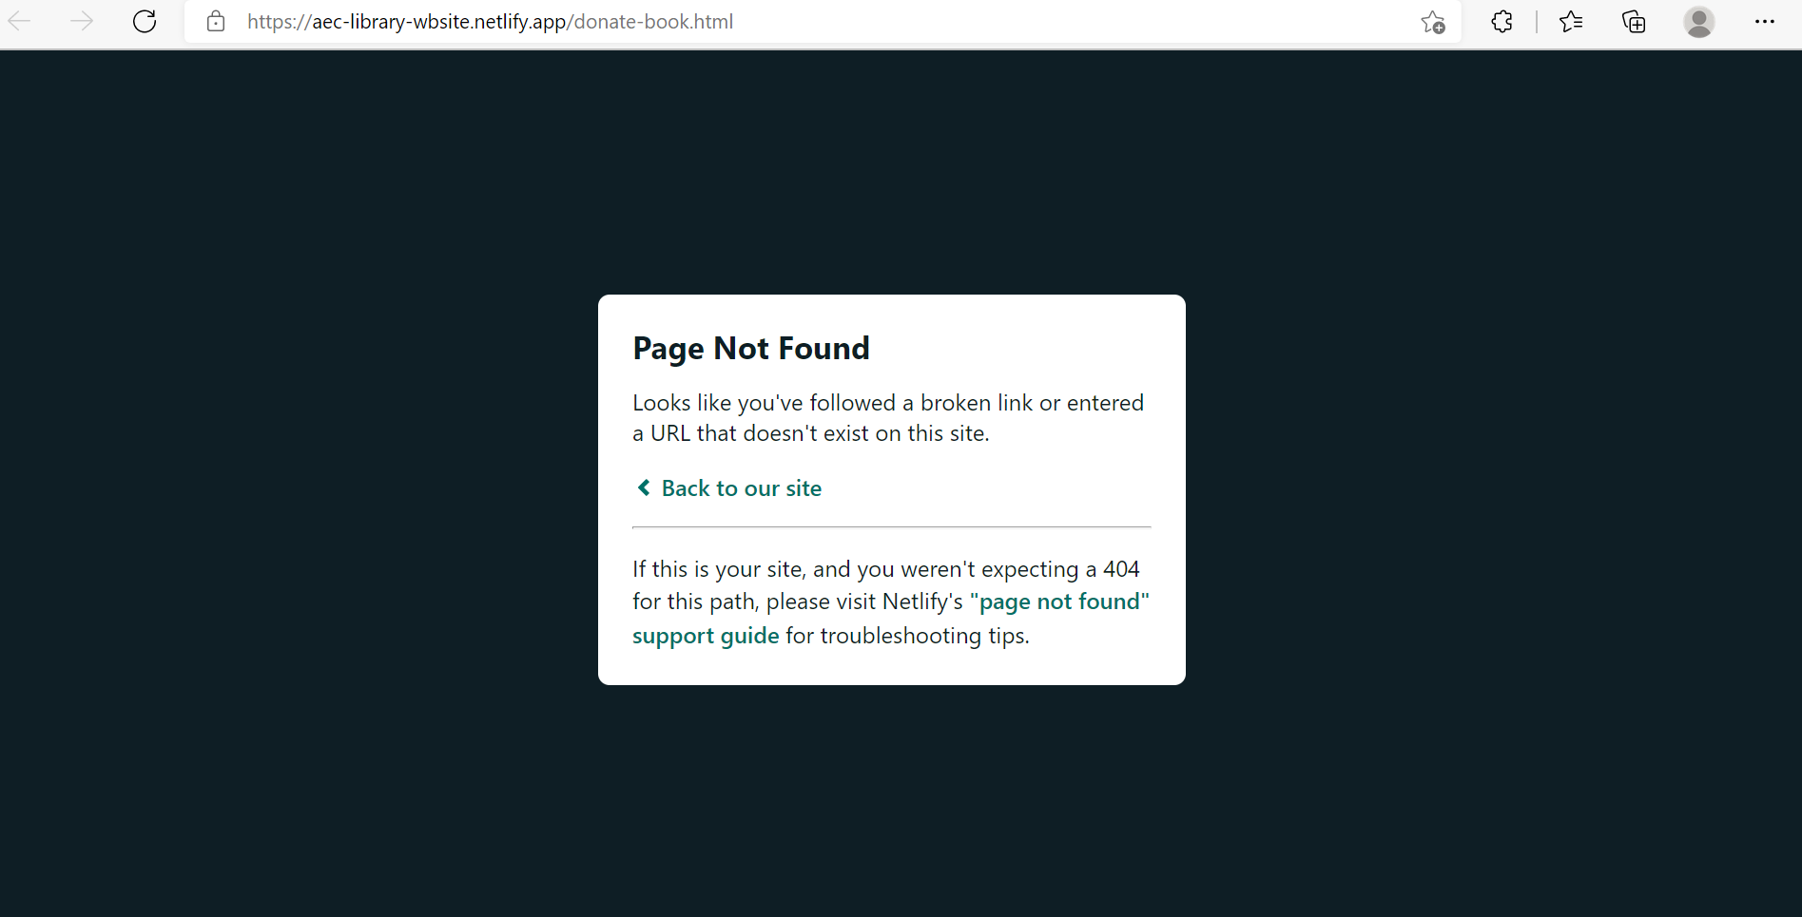This screenshot has width=1802, height=917.
Task: Follow the "Back to our site" link
Action: click(741, 487)
